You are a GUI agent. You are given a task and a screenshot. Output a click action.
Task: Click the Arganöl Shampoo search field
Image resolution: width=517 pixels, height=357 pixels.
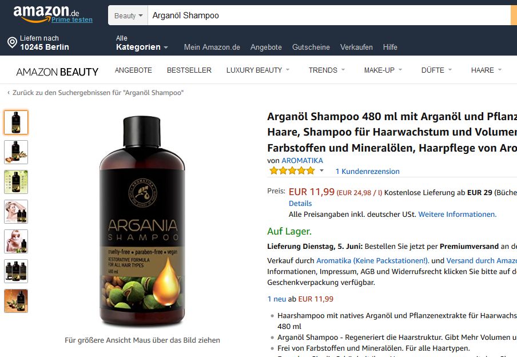click(329, 15)
